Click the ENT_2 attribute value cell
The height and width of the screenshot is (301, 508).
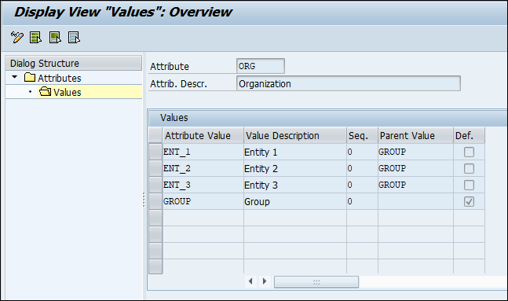[x=203, y=168]
